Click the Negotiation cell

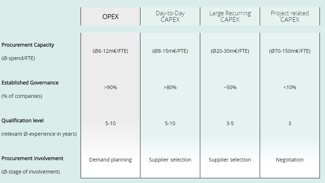290,160
